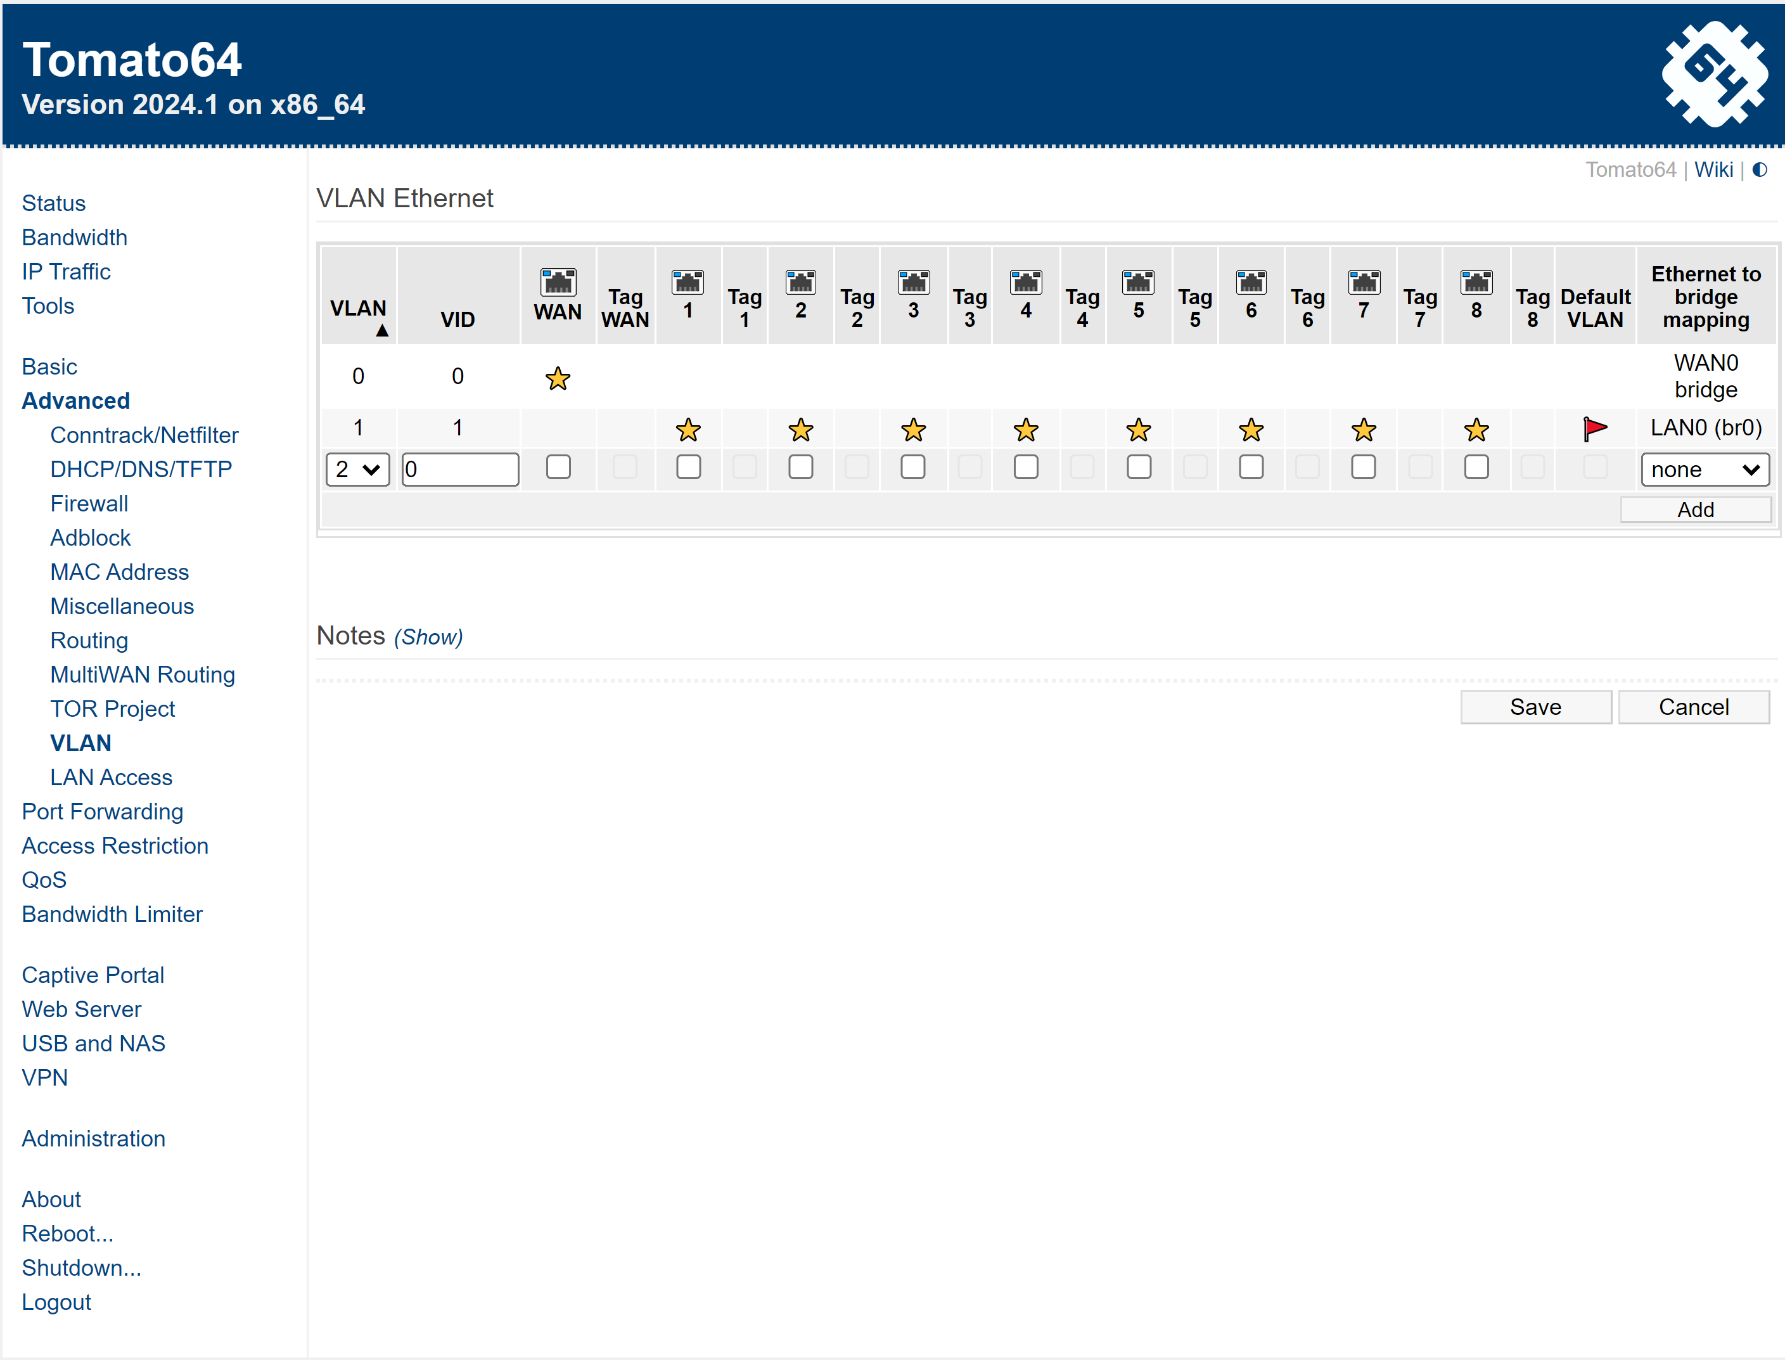Viewport: 1785px width, 1360px height.
Task: Show the Notes section
Action: pos(428,637)
